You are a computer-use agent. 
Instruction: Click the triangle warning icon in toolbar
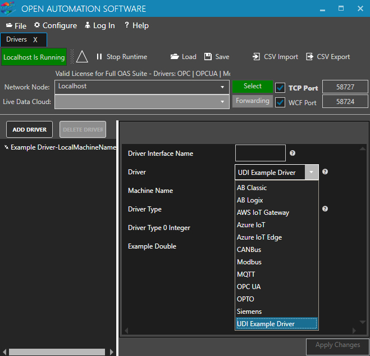pyautogui.click(x=82, y=57)
